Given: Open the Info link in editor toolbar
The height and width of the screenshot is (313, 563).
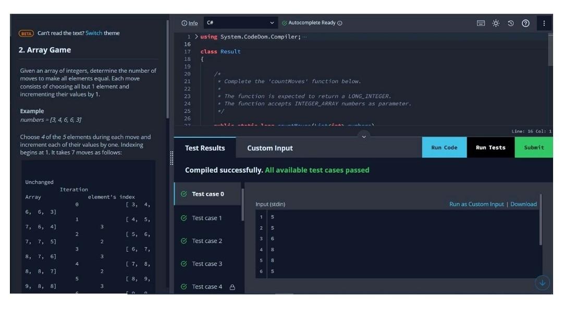Looking at the screenshot, I should click(190, 23).
